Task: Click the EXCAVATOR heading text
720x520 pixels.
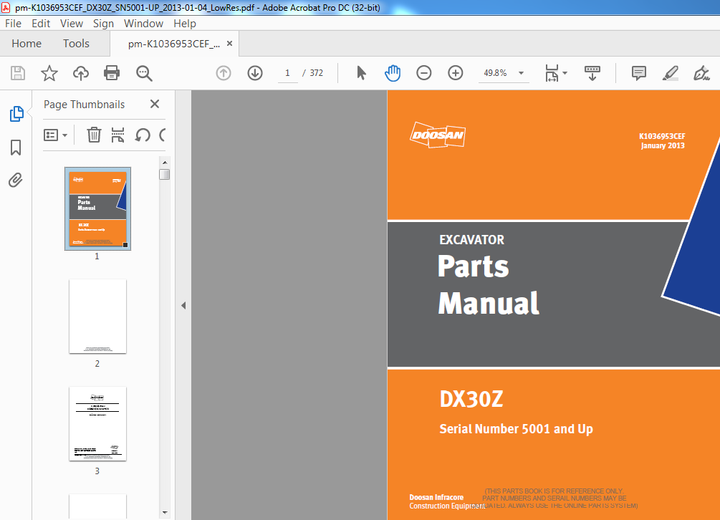Action: [472, 239]
